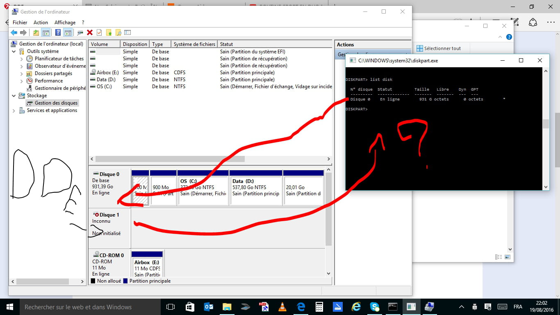Open Skype from the taskbar
This screenshot has width=560, height=315.
point(374,307)
